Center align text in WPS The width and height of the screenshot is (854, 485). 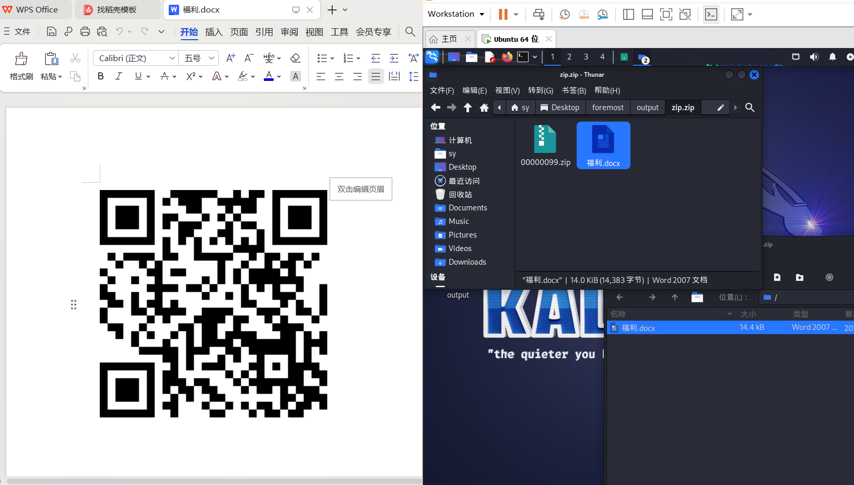pyautogui.click(x=339, y=77)
